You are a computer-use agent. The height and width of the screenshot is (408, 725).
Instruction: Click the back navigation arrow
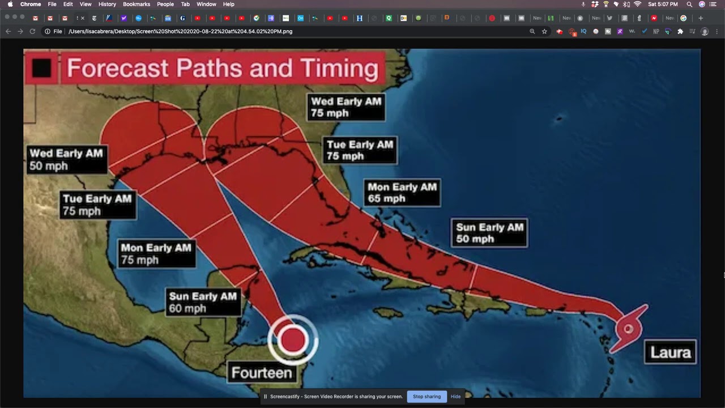point(8,31)
